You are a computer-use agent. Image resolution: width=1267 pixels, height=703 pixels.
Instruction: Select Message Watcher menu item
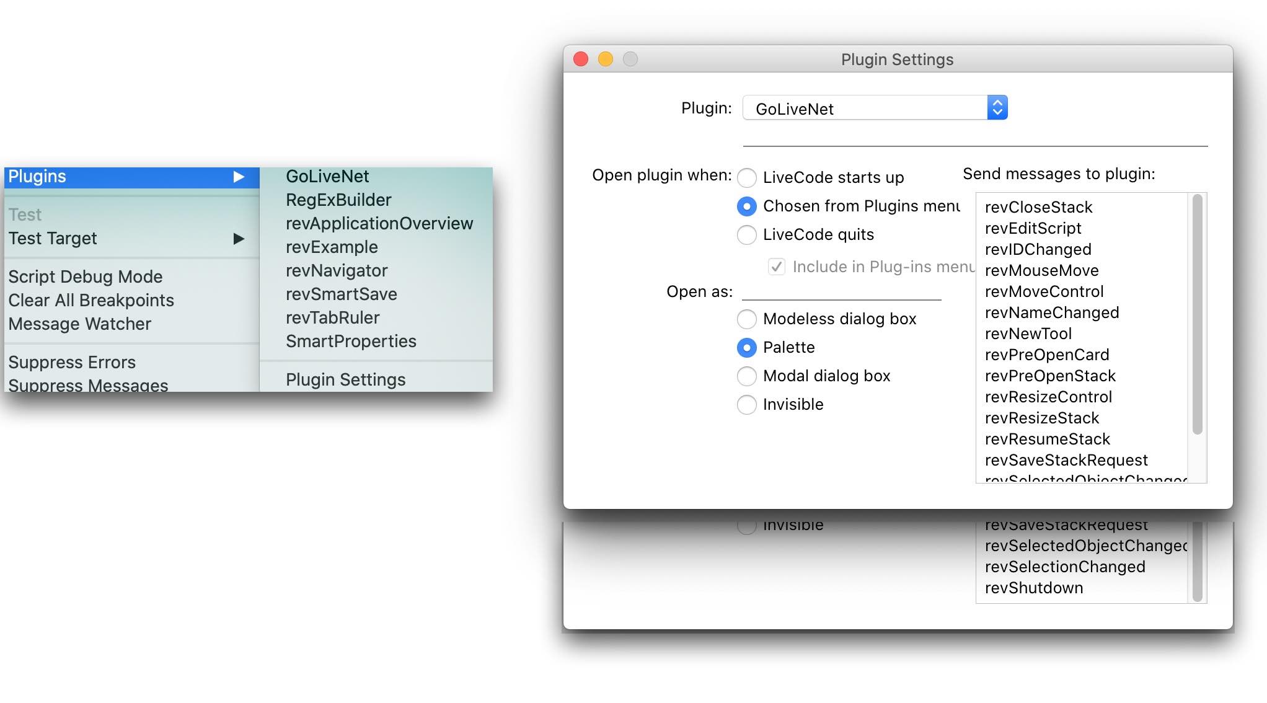(x=80, y=324)
